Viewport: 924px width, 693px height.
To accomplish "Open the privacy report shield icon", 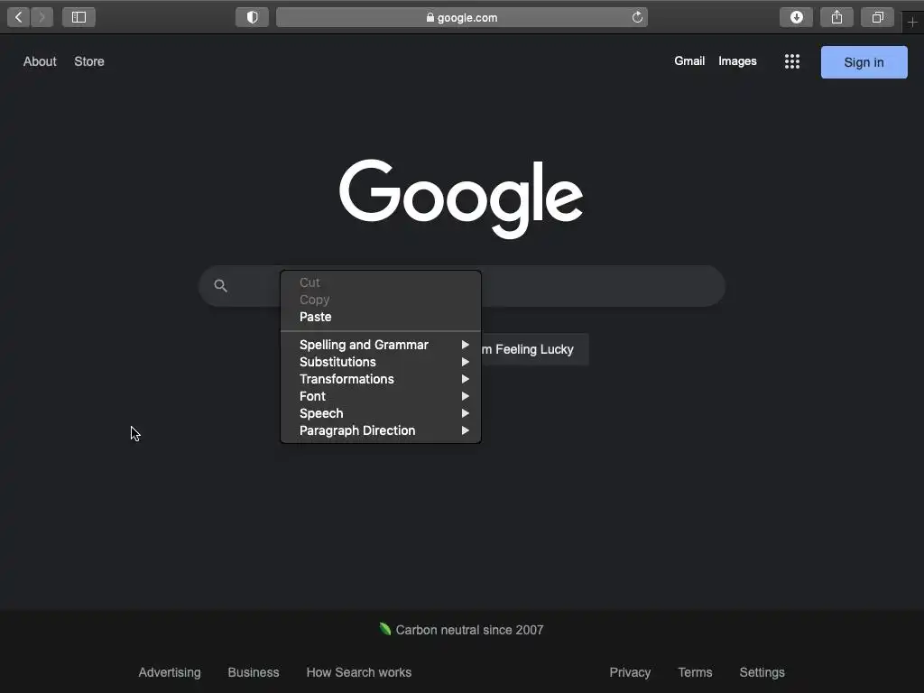I will point(253,17).
